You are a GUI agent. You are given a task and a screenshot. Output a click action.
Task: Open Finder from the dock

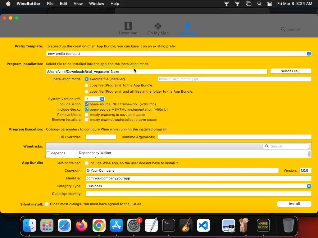point(30,225)
